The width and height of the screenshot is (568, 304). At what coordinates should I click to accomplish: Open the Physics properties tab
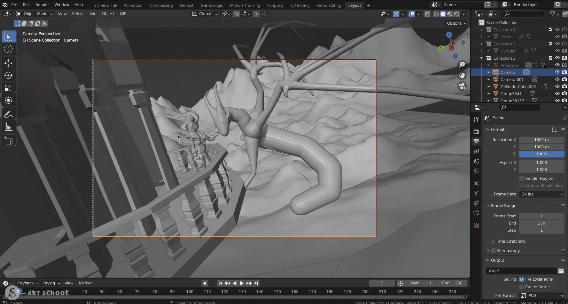pyautogui.click(x=476, y=193)
